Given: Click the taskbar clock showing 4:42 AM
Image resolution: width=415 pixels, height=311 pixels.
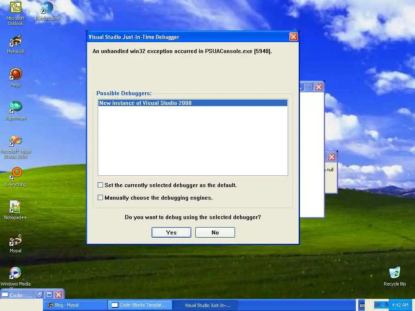Looking at the screenshot, I should pos(400,305).
